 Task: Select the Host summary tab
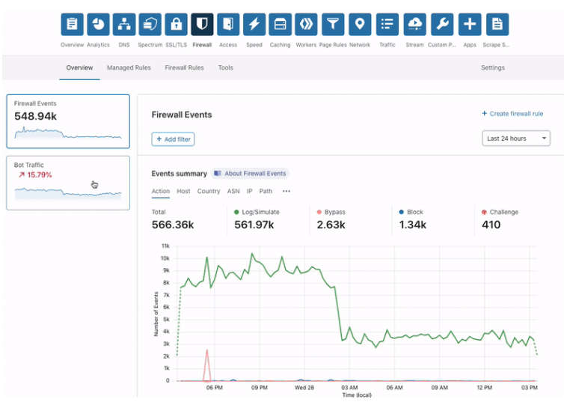point(183,191)
